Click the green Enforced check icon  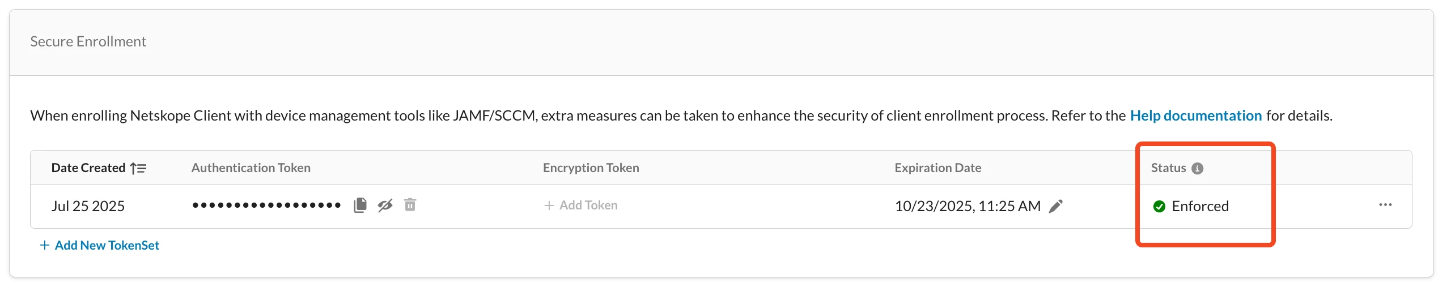pyautogui.click(x=1160, y=206)
